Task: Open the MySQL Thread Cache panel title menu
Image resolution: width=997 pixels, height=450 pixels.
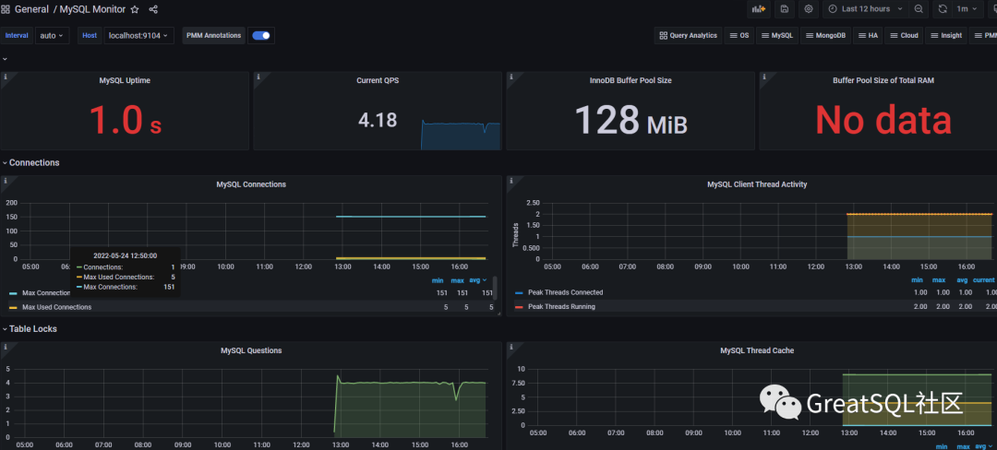Action: pos(757,350)
